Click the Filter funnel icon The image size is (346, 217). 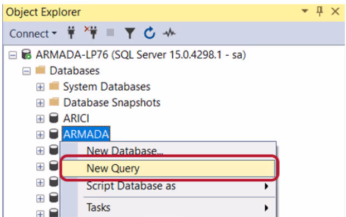click(x=130, y=33)
